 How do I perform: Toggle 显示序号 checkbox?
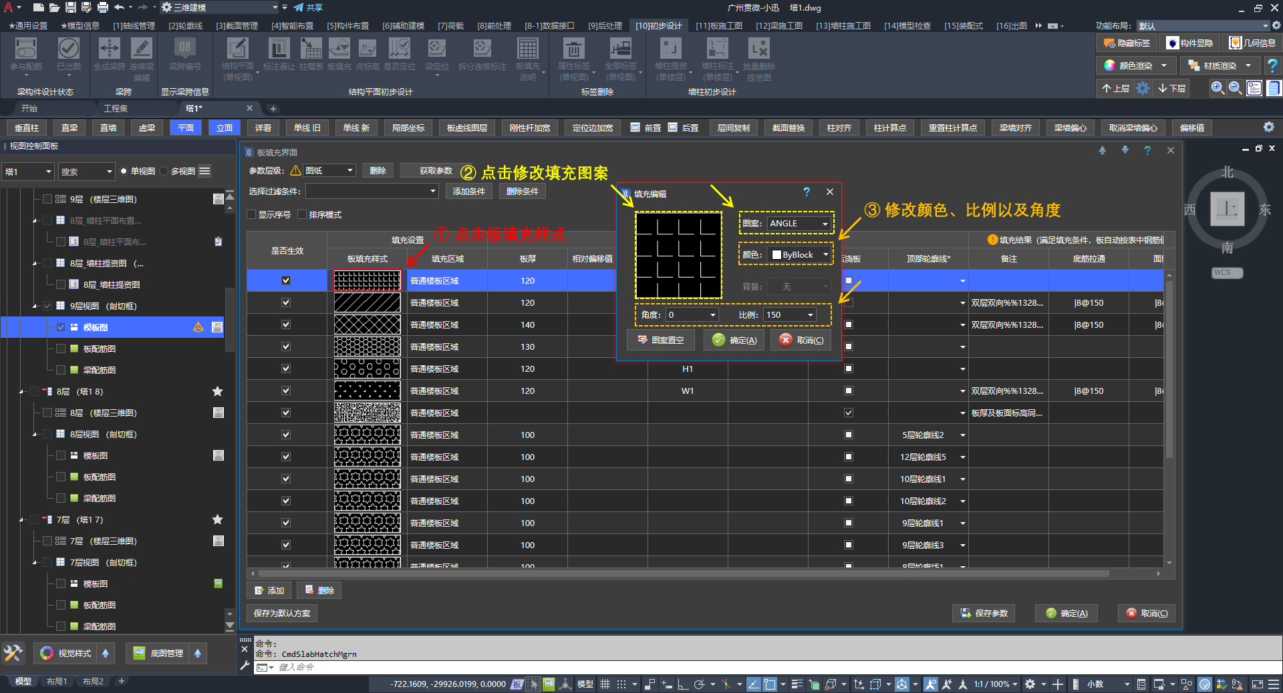[x=252, y=214]
